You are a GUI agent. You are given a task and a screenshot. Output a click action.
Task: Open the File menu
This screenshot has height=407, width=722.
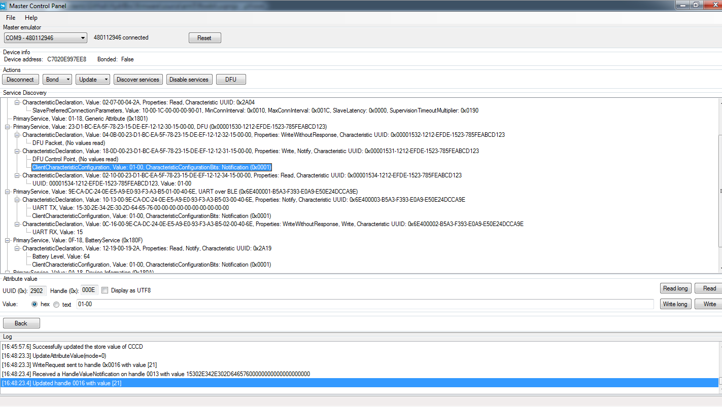[11, 18]
